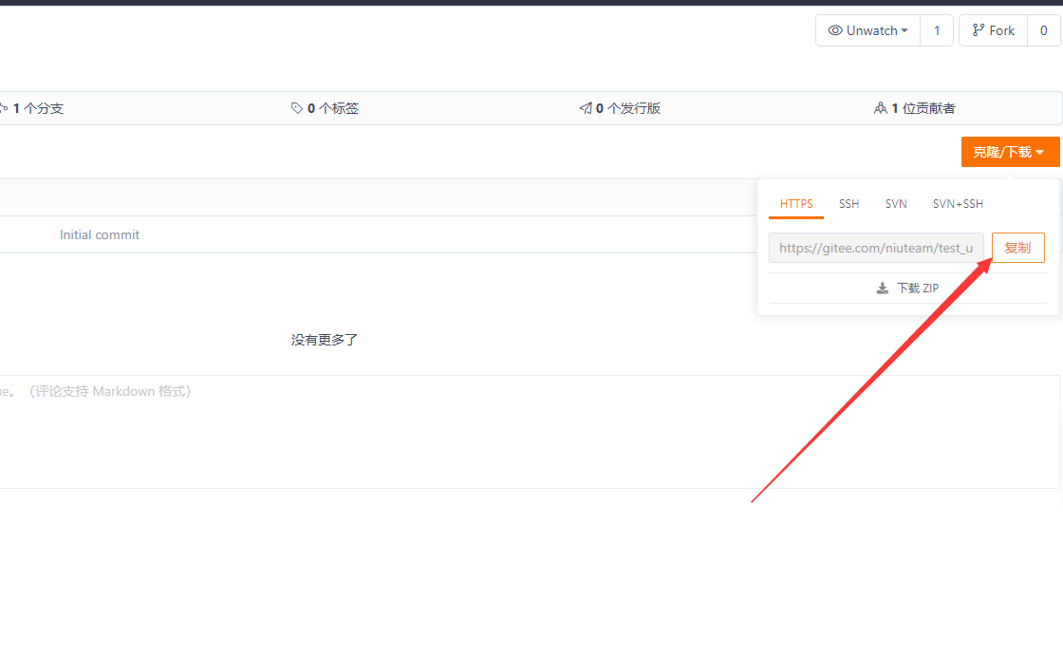Click the download icon beside 下载 ZIP

pyautogui.click(x=883, y=289)
